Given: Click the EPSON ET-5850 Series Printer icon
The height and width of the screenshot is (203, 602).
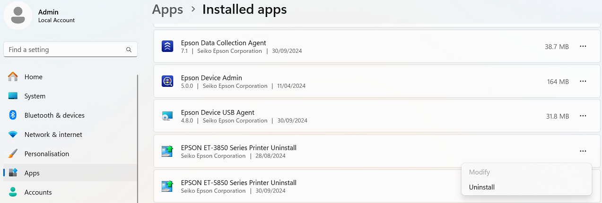Looking at the screenshot, I should pyautogui.click(x=167, y=186).
